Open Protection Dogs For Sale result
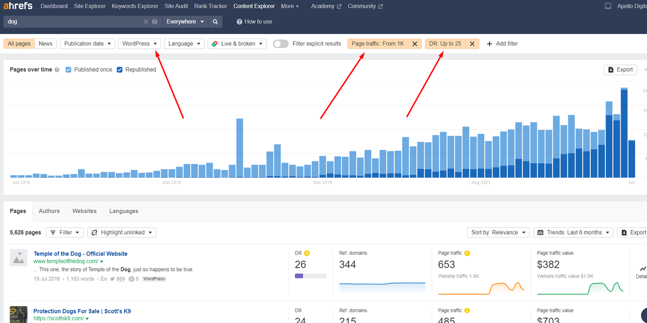The height and width of the screenshot is (323, 647). (x=82, y=311)
